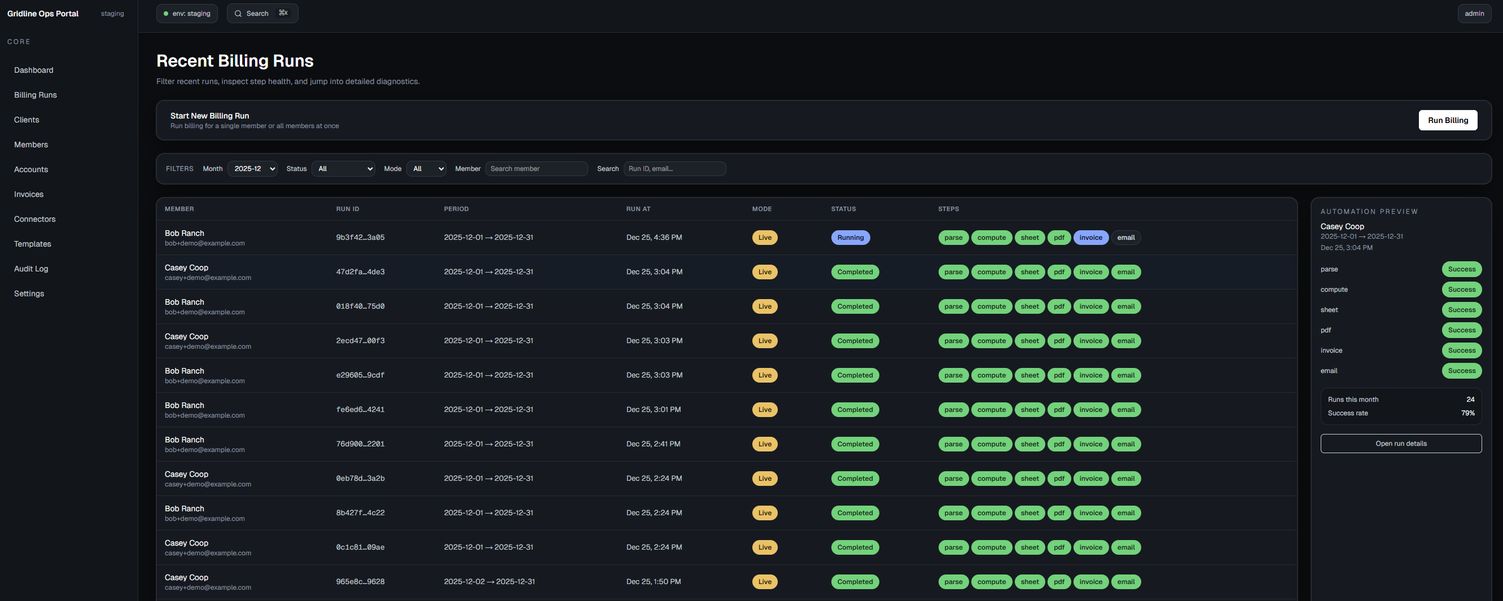The width and height of the screenshot is (1503, 601).
Task: Click the Open run details button
Action: point(1401,444)
